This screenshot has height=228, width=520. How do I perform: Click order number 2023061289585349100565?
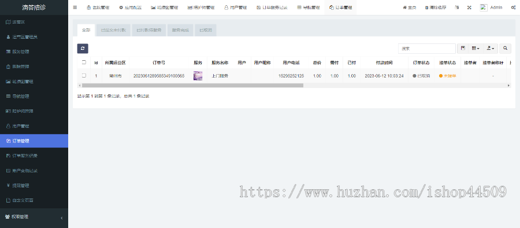[x=159, y=76]
